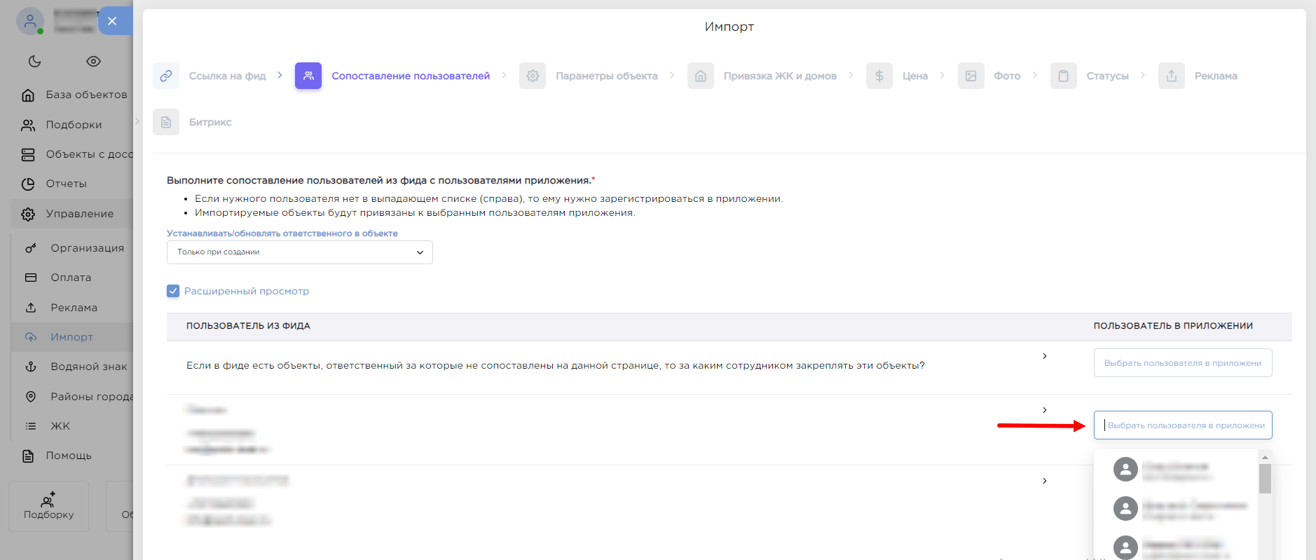Click the photo step image icon
1316x560 pixels.
[971, 76]
